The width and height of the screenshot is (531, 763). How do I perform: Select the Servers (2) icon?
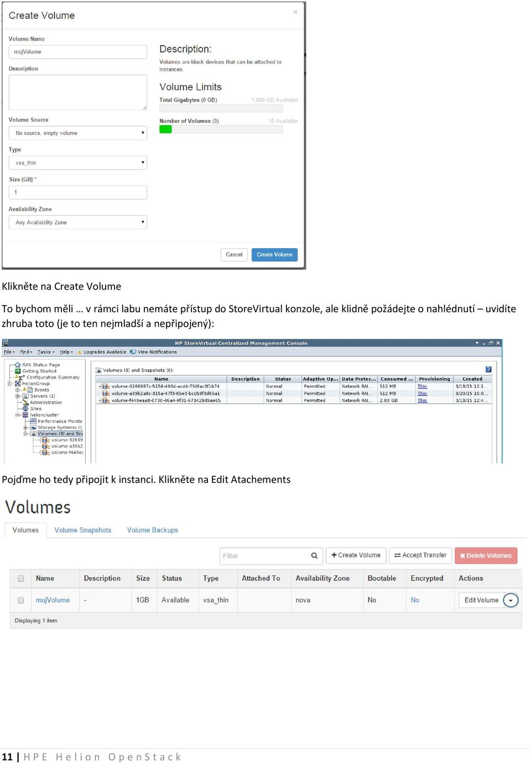[x=25, y=396]
